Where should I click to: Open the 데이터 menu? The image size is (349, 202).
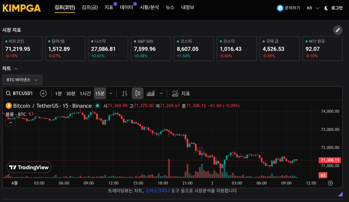tap(127, 8)
